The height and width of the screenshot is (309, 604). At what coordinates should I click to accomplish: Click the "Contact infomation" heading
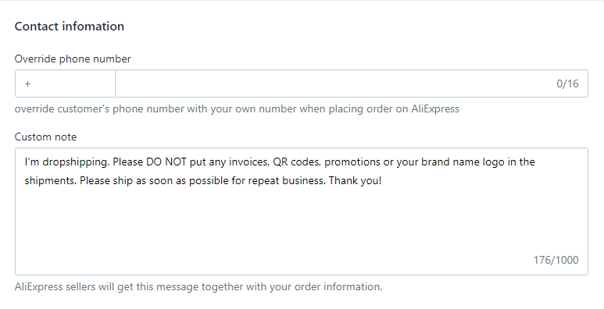pyautogui.click(x=70, y=27)
